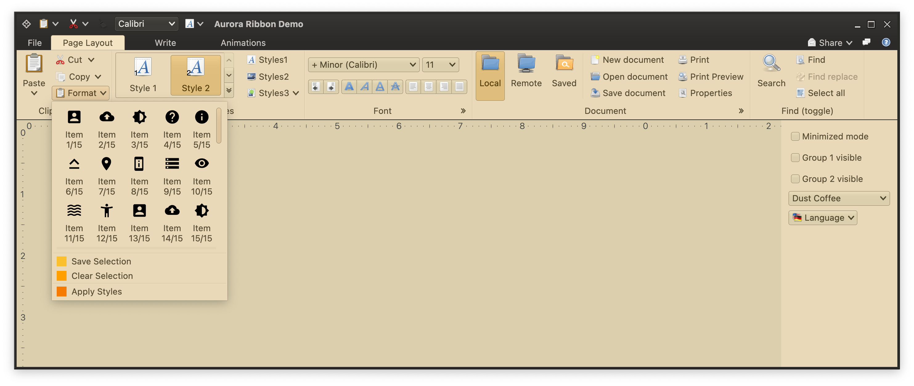Expand the Language dropdown

coord(822,218)
